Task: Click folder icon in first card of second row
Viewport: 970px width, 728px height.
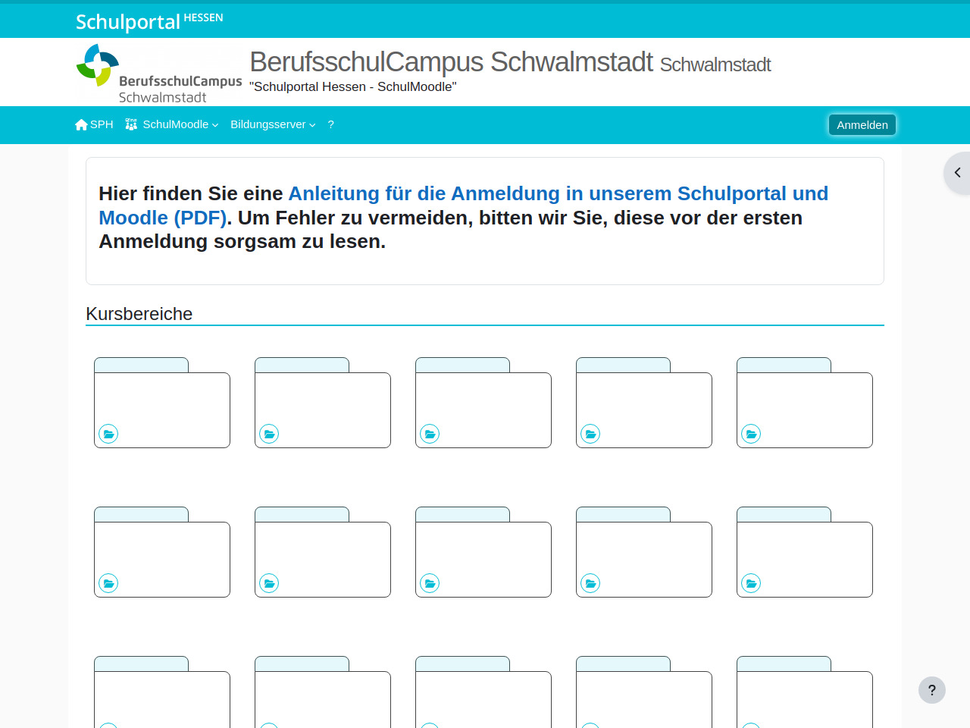Action: pyautogui.click(x=108, y=583)
